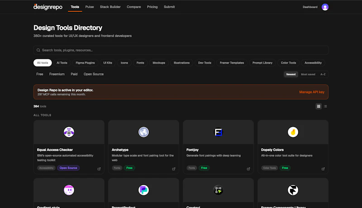Show only Paid tools
The image size is (362, 208).
click(x=74, y=74)
